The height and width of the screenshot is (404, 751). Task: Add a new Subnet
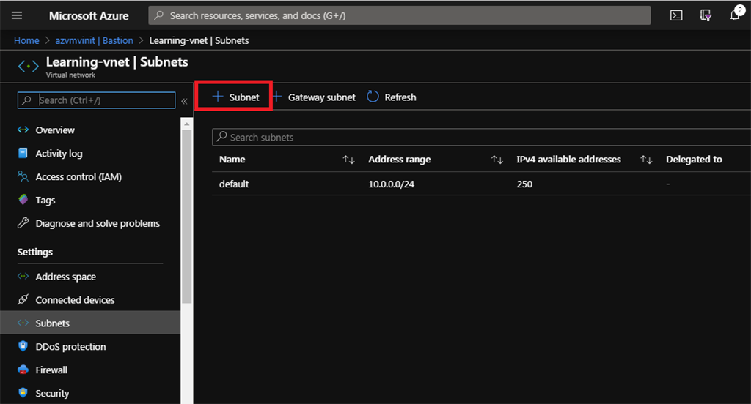coord(235,97)
